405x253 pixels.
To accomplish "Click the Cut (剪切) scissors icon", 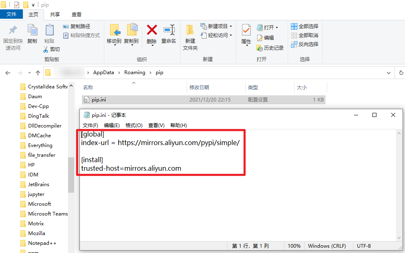I will pos(46,49).
